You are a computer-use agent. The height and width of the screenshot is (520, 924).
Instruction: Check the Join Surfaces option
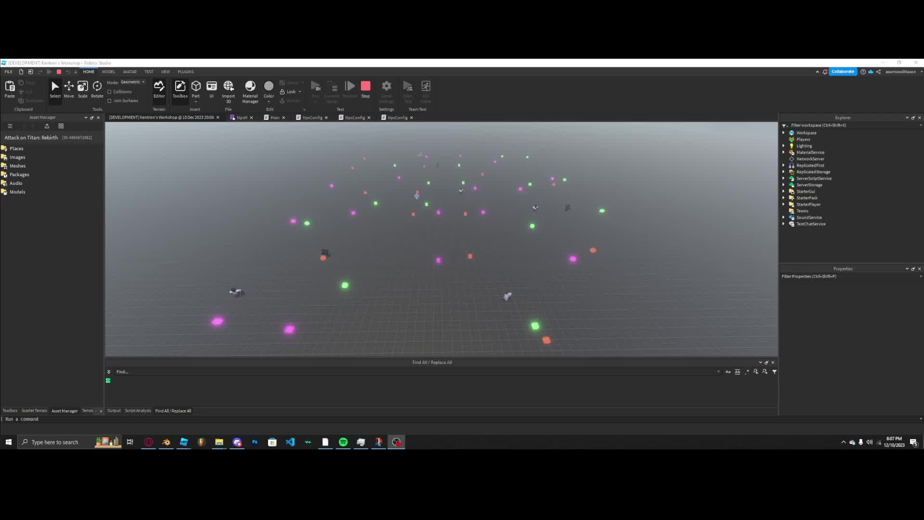[110, 101]
